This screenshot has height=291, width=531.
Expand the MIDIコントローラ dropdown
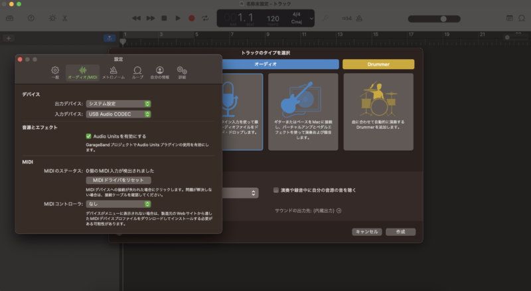119,204
